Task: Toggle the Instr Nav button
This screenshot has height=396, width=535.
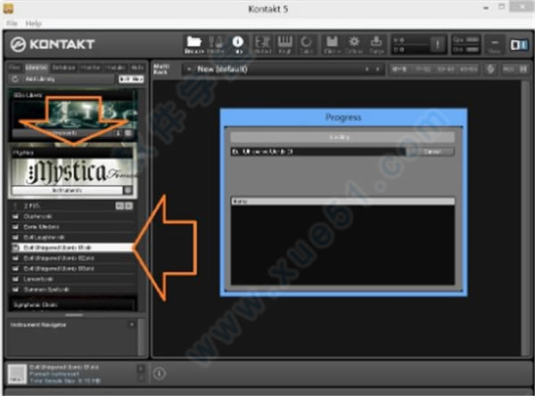Action: click(x=131, y=79)
